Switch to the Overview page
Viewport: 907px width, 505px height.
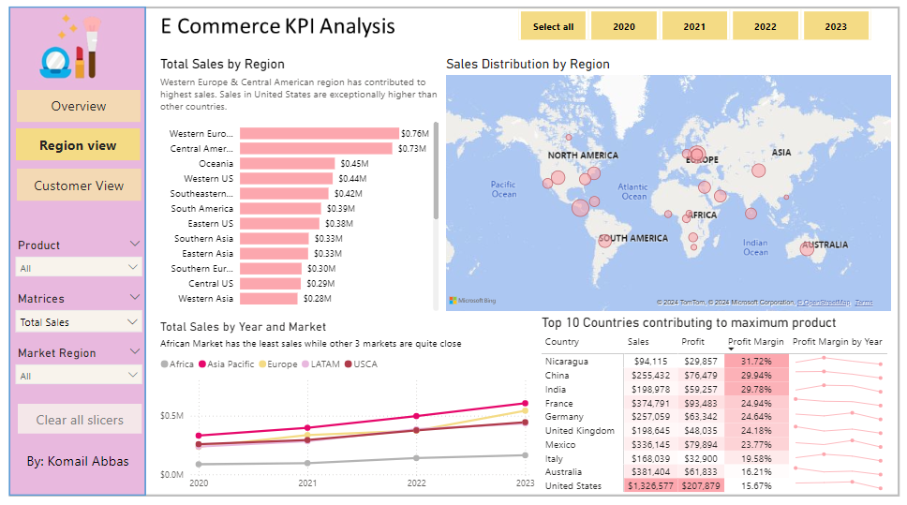79,106
